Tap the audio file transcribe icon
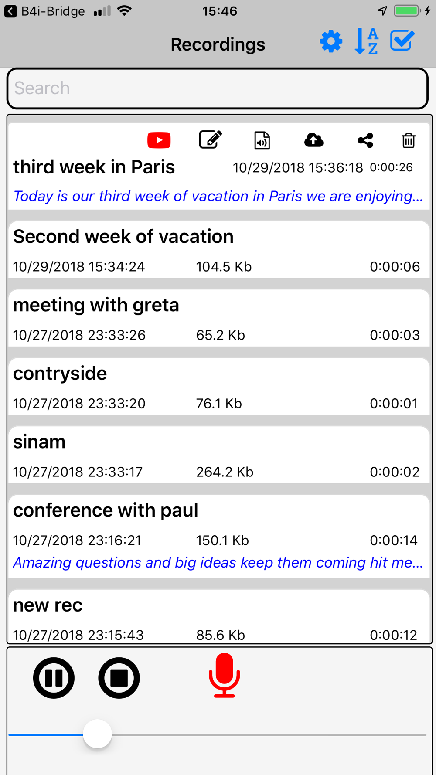This screenshot has height=775, width=436. pos(262,140)
